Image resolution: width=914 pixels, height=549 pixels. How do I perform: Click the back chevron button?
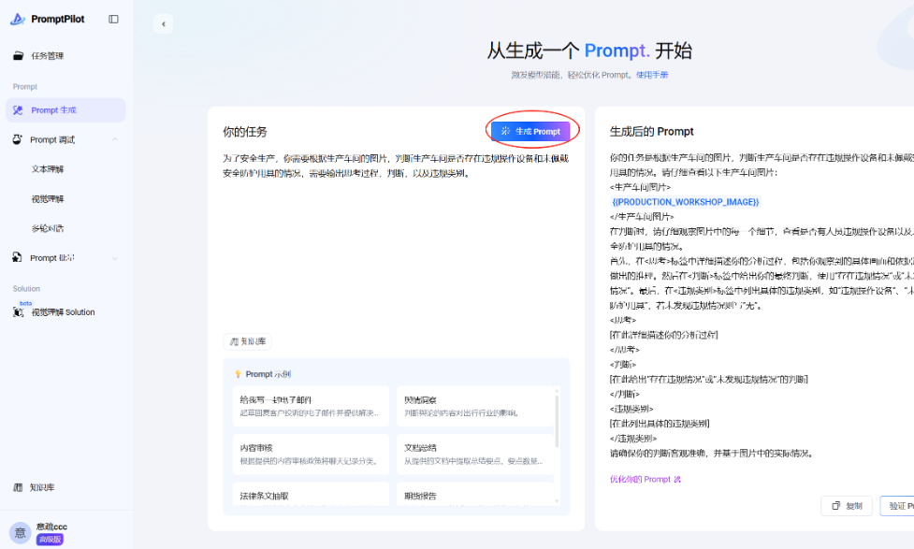163,24
